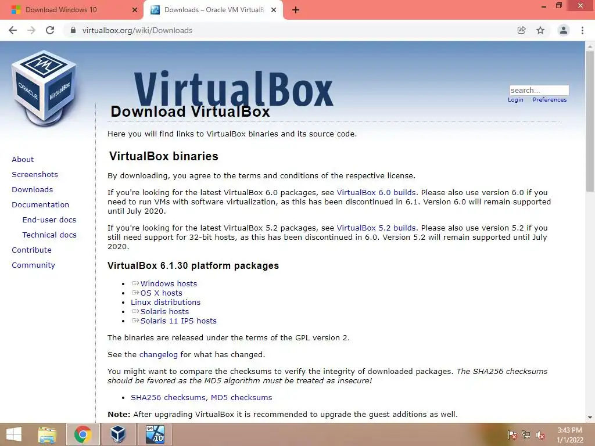Open the Chrome profile avatar menu
The height and width of the screenshot is (446, 595).
[564, 30]
